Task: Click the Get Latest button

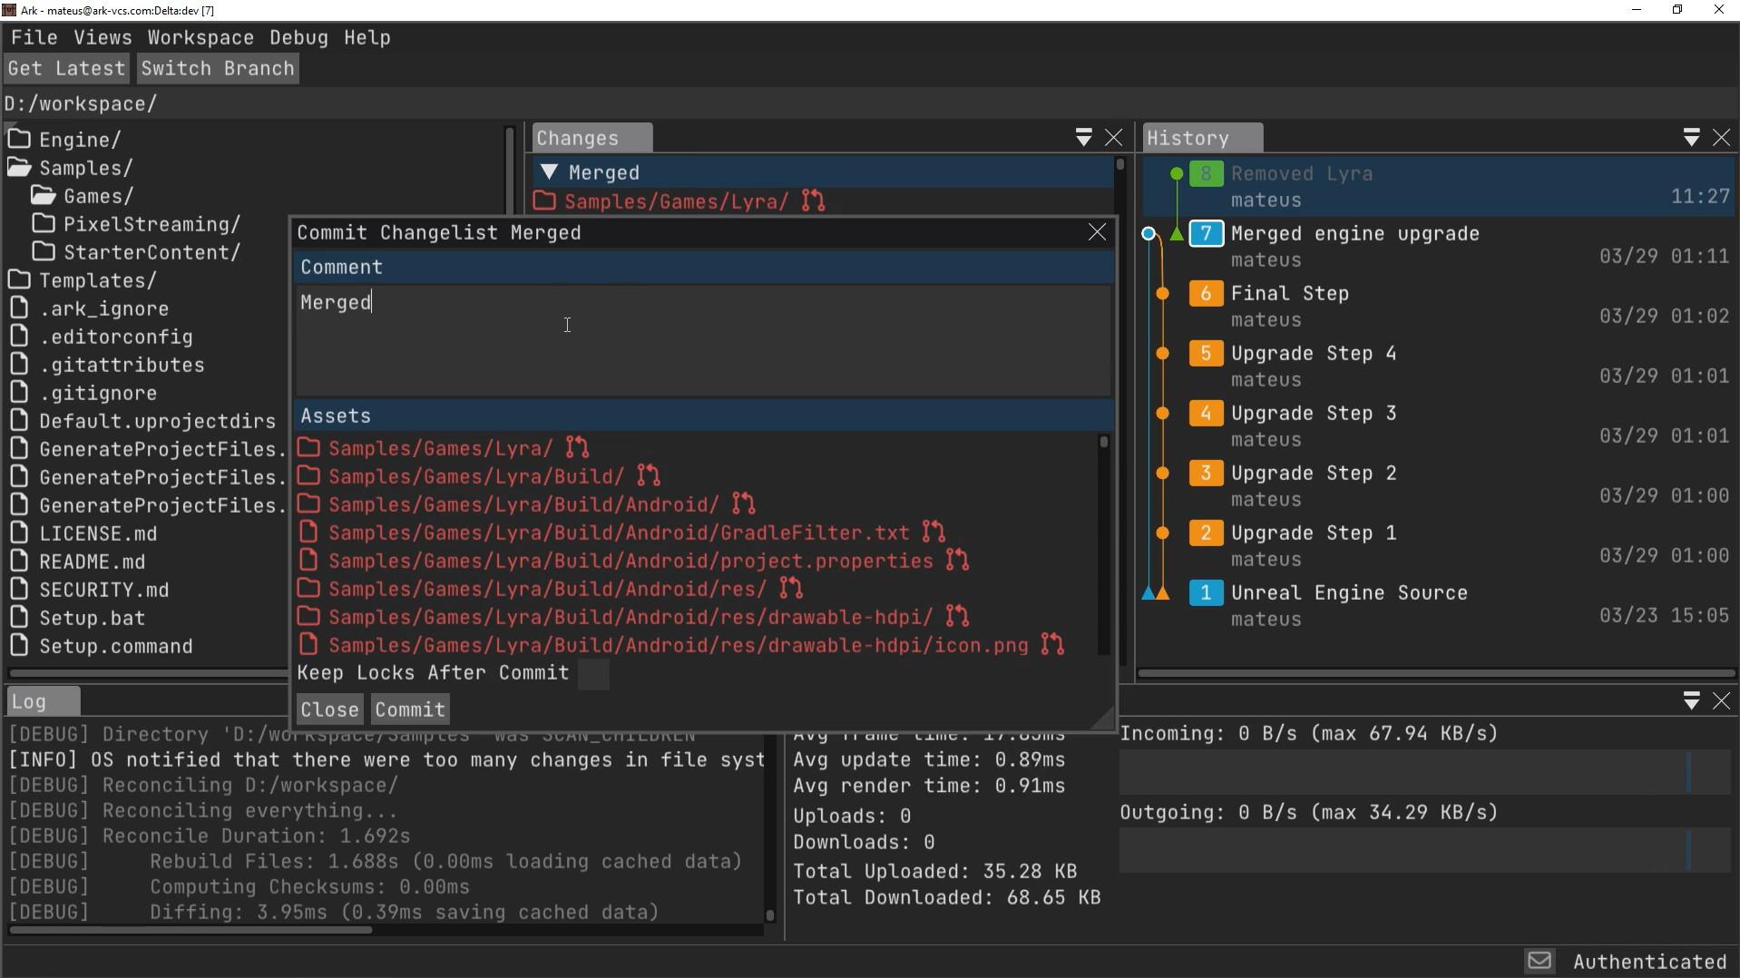Action: tap(66, 69)
